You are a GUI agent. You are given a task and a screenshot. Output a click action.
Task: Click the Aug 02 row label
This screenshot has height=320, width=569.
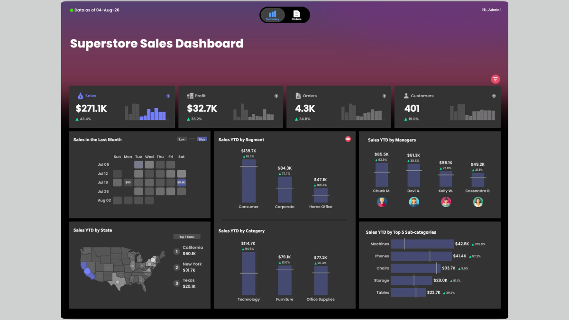click(103, 201)
